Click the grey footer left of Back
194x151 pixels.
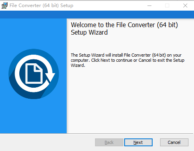47,142
